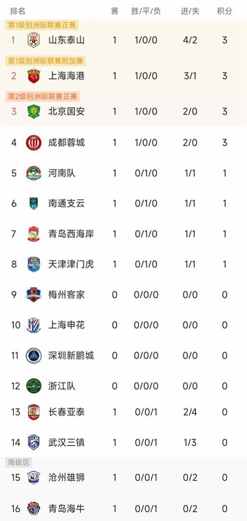Open the 山东泰山 team logo

(33, 40)
